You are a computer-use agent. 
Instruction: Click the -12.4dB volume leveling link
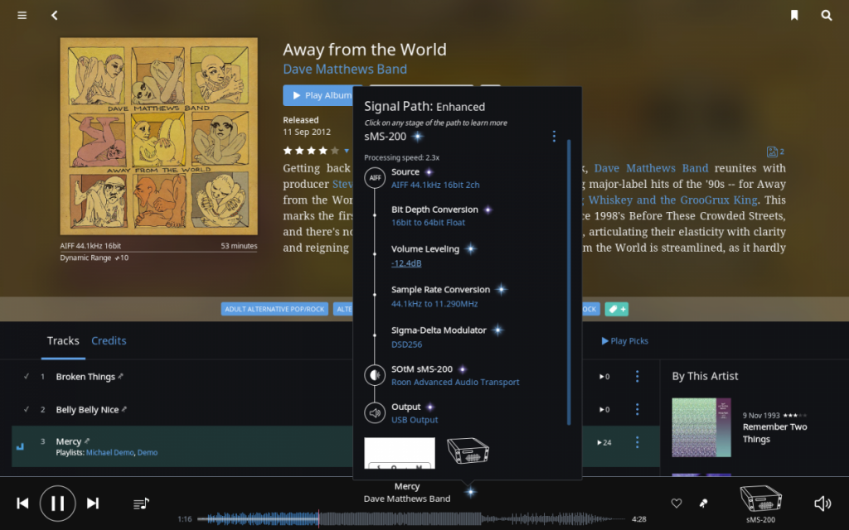click(x=406, y=263)
